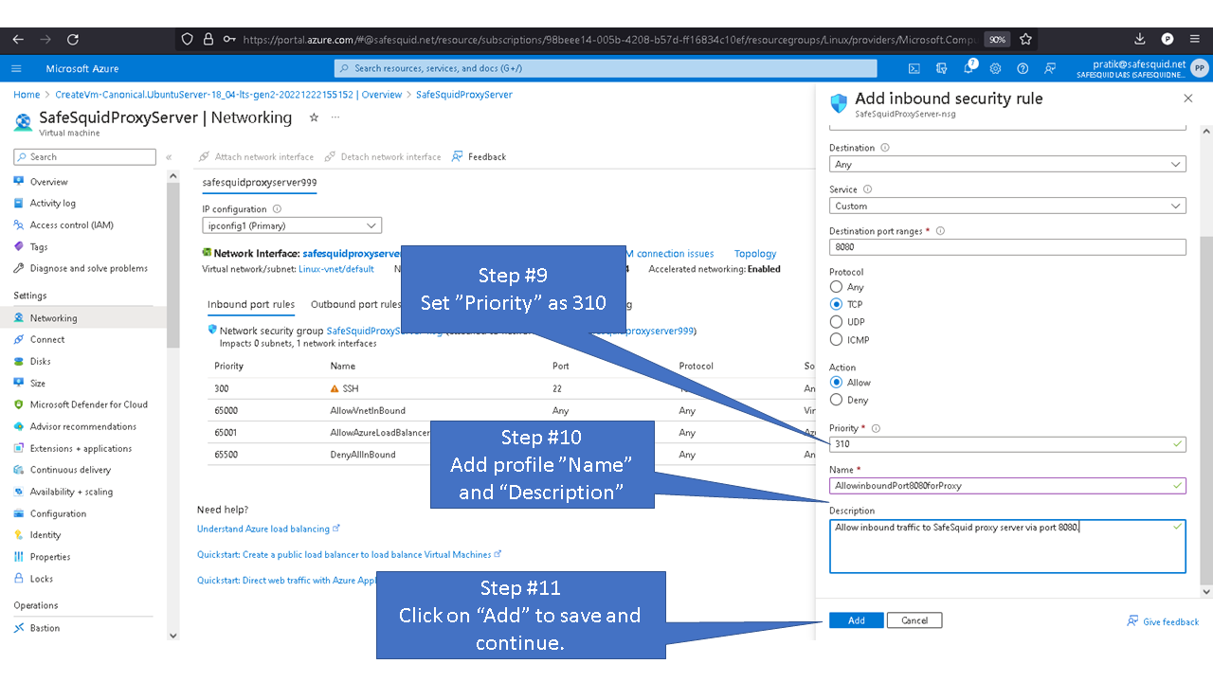Viewport: 1213px width, 682px height.
Task: Open Understand Azure load balancing link
Action: pyautogui.click(x=268, y=529)
